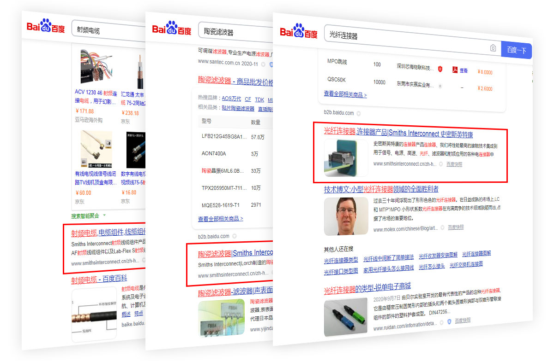Click the Baidu logo above the 光纤连接器 results
The image size is (554, 361).
(x=298, y=32)
